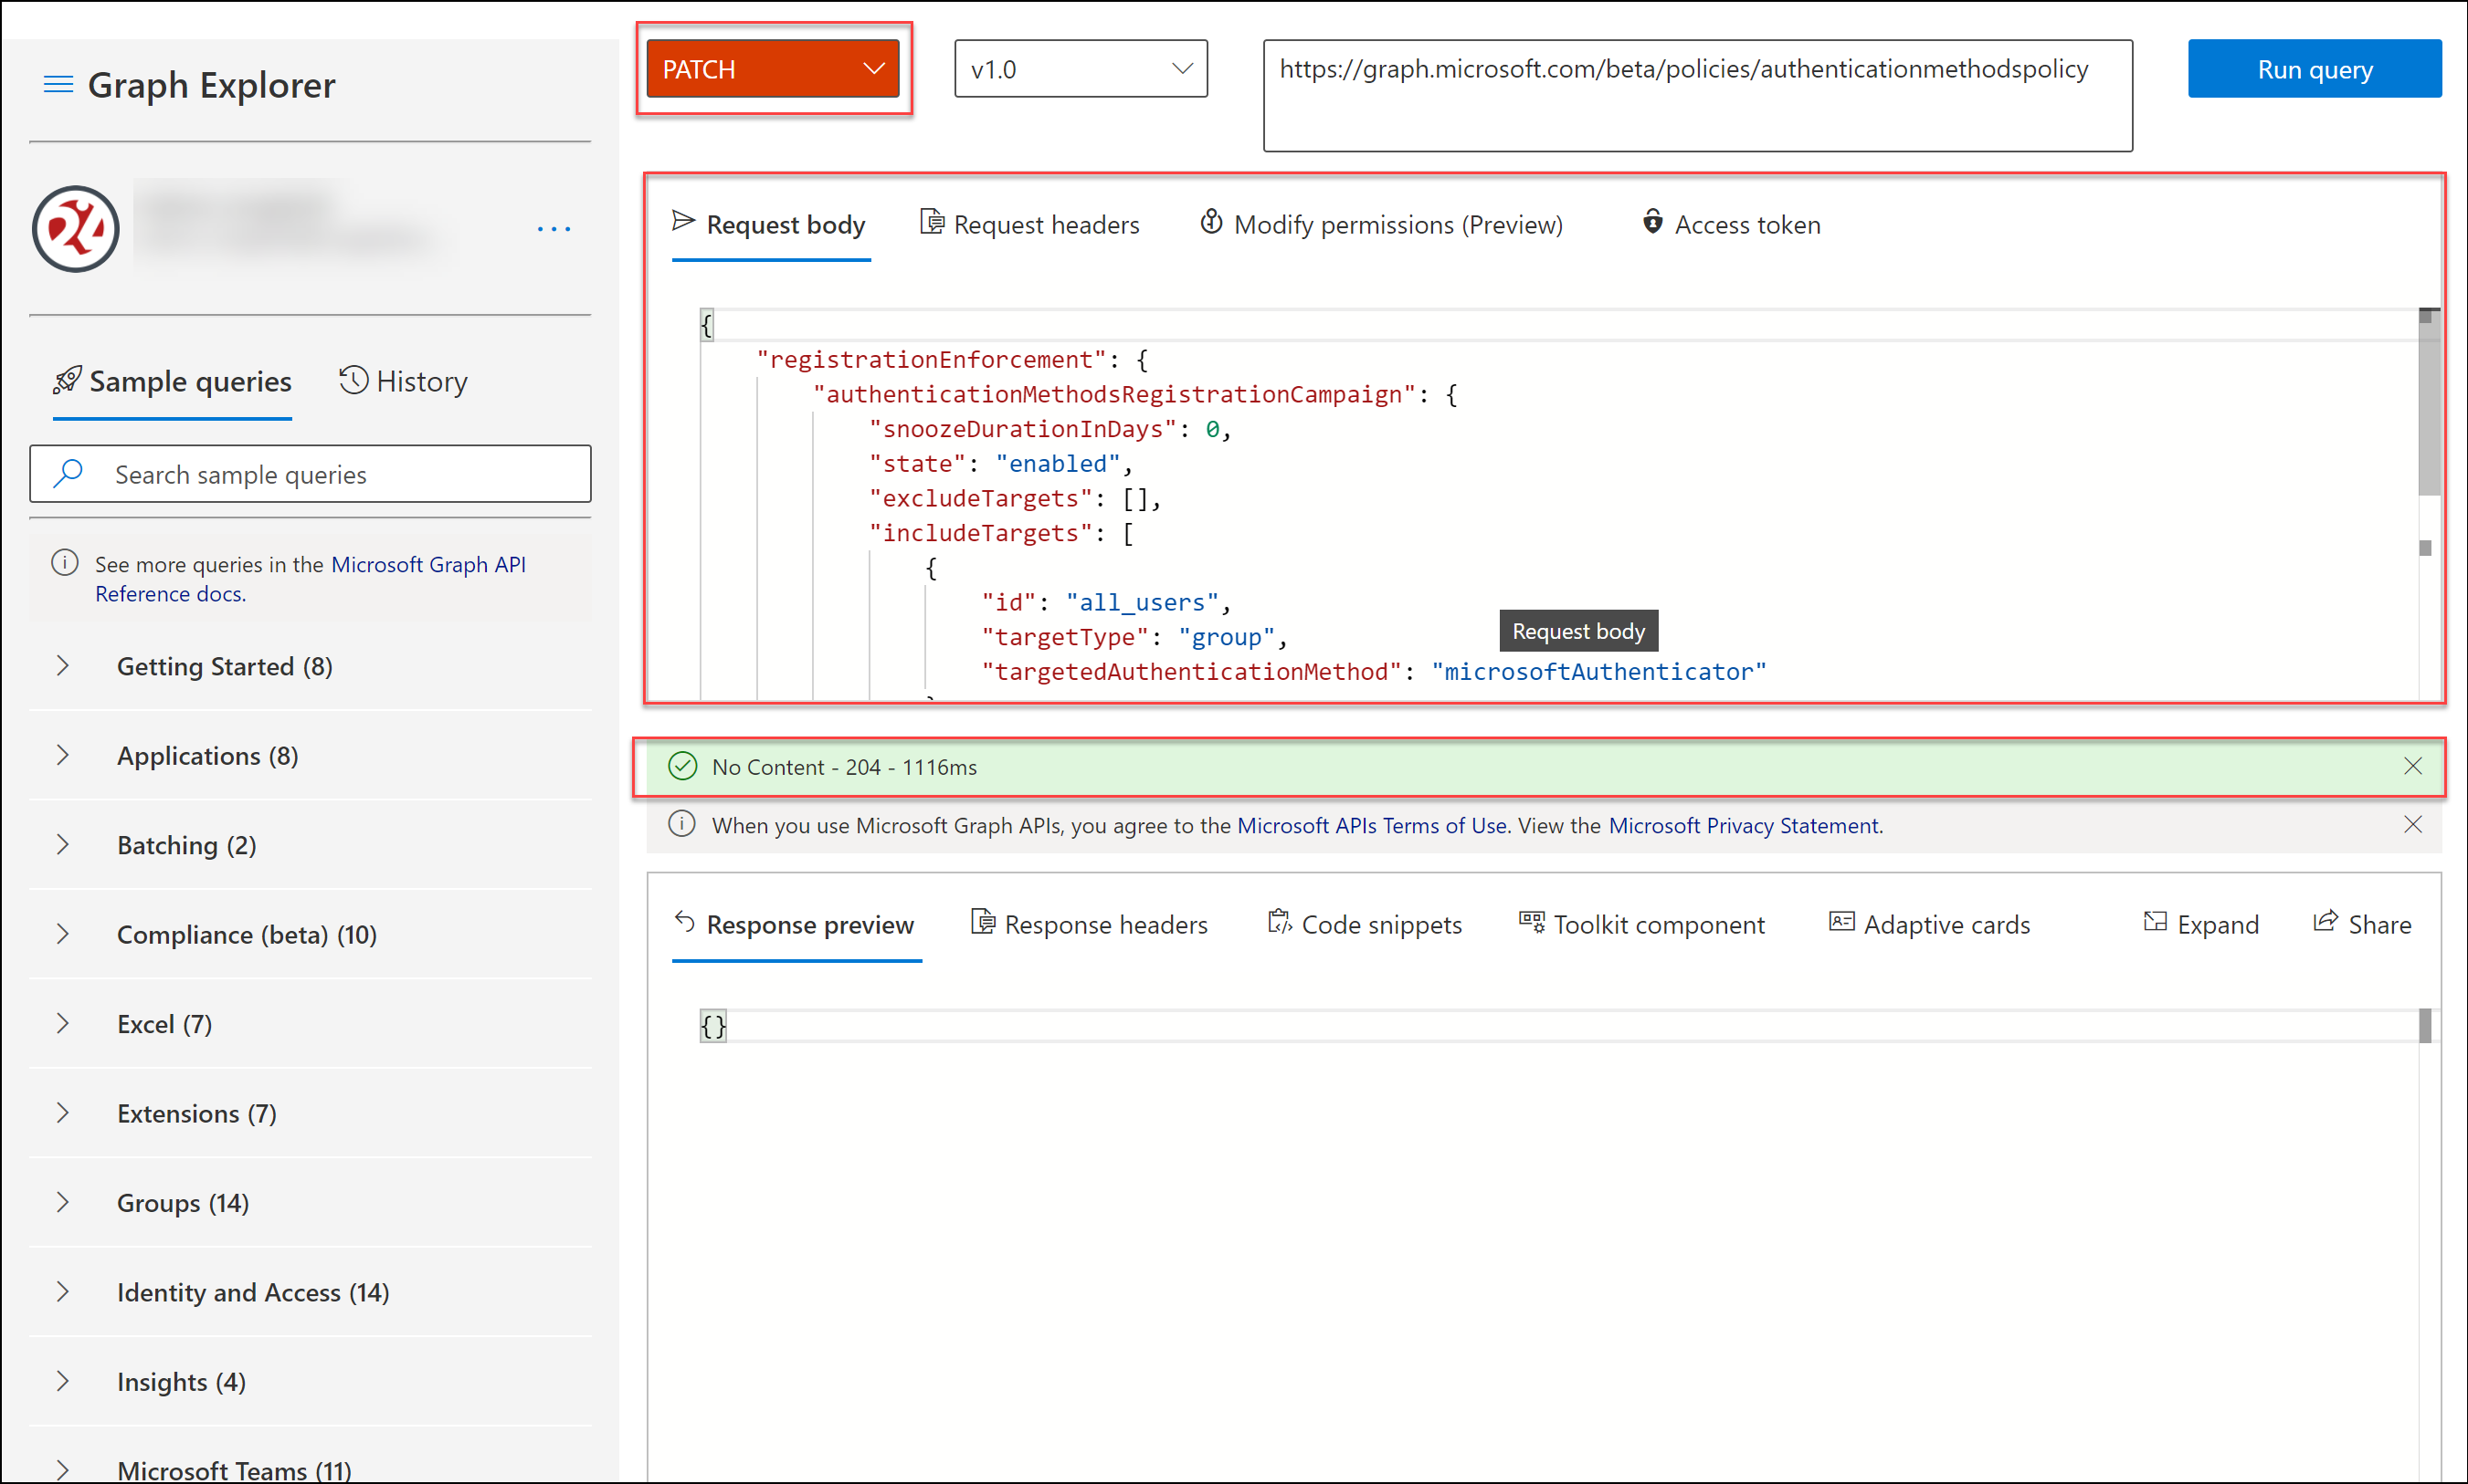The height and width of the screenshot is (1484, 2468).
Task: Click the response preview scrollbar thumb
Action: click(x=2425, y=1026)
